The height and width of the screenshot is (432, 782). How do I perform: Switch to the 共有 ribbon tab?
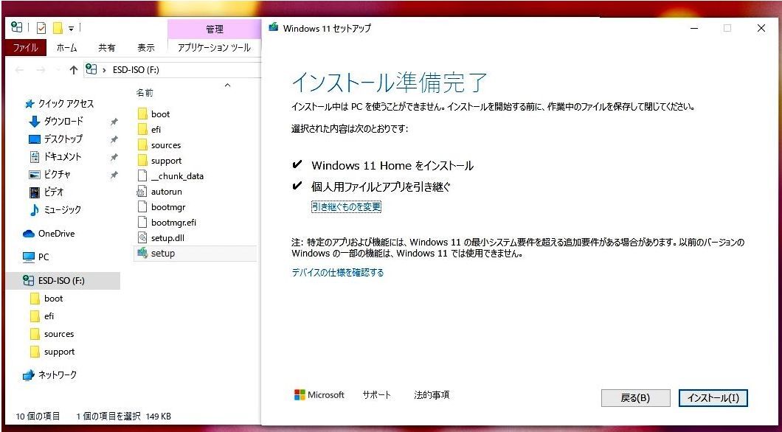point(106,48)
